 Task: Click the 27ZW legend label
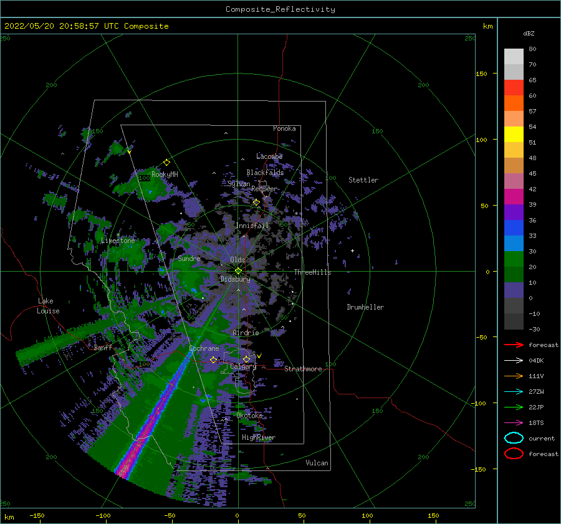coord(536,392)
